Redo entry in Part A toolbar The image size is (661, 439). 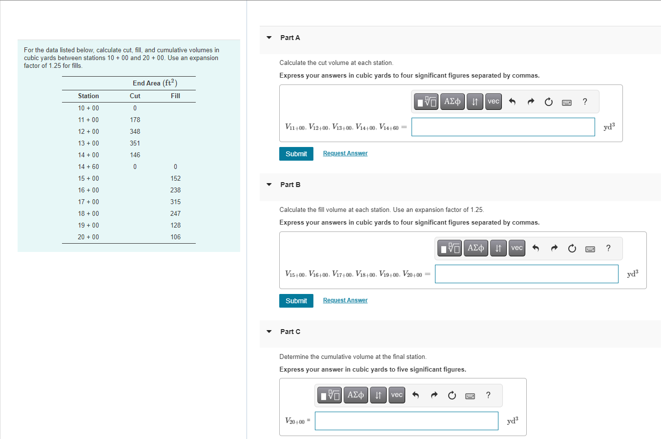(531, 102)
